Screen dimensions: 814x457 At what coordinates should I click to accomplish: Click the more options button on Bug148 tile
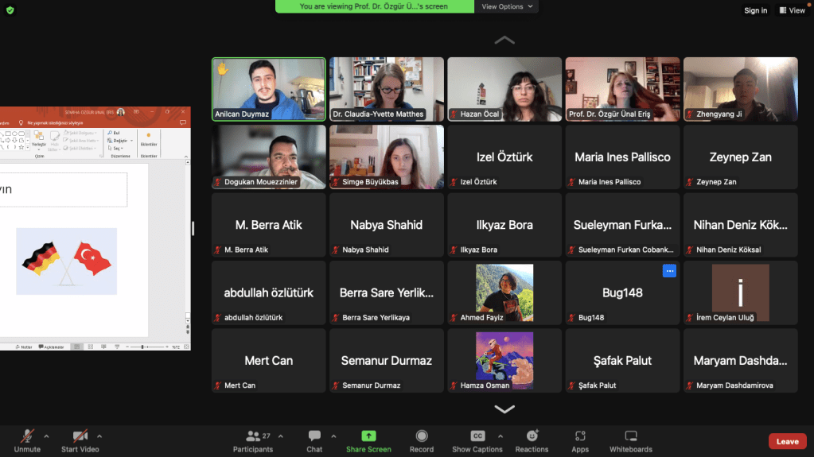tap(669, 271)
